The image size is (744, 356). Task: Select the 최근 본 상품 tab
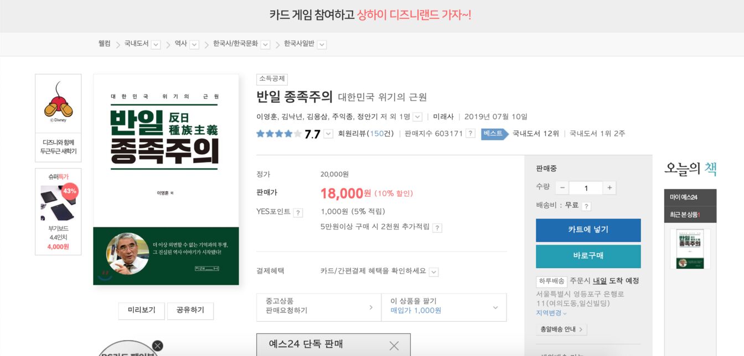(x=690, y=214)
